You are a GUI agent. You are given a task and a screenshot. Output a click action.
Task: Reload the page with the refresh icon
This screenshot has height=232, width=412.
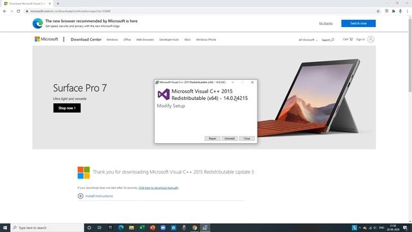[x=19, y=11]
